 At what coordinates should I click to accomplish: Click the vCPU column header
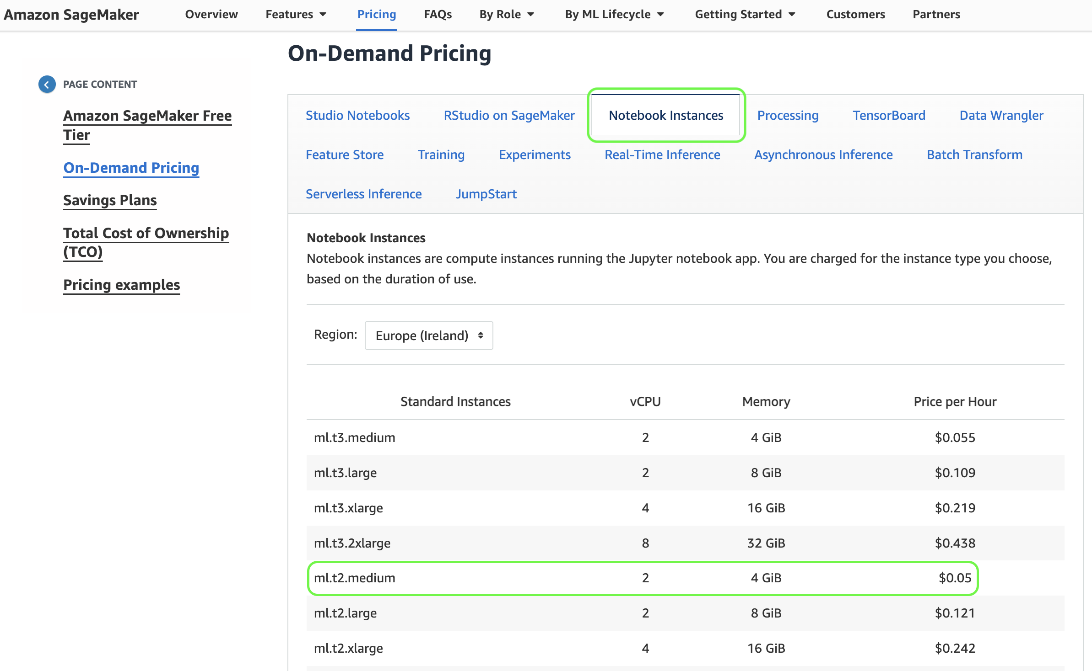click(645, 401)
